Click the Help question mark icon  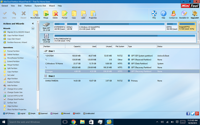click(x=163, y=14)
